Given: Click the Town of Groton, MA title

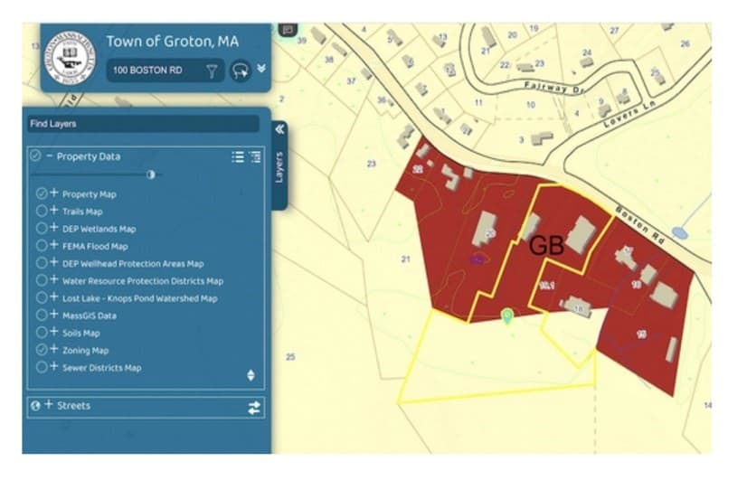Looking at the screenshot, I should pyautogui.click(x=172, y=42).
